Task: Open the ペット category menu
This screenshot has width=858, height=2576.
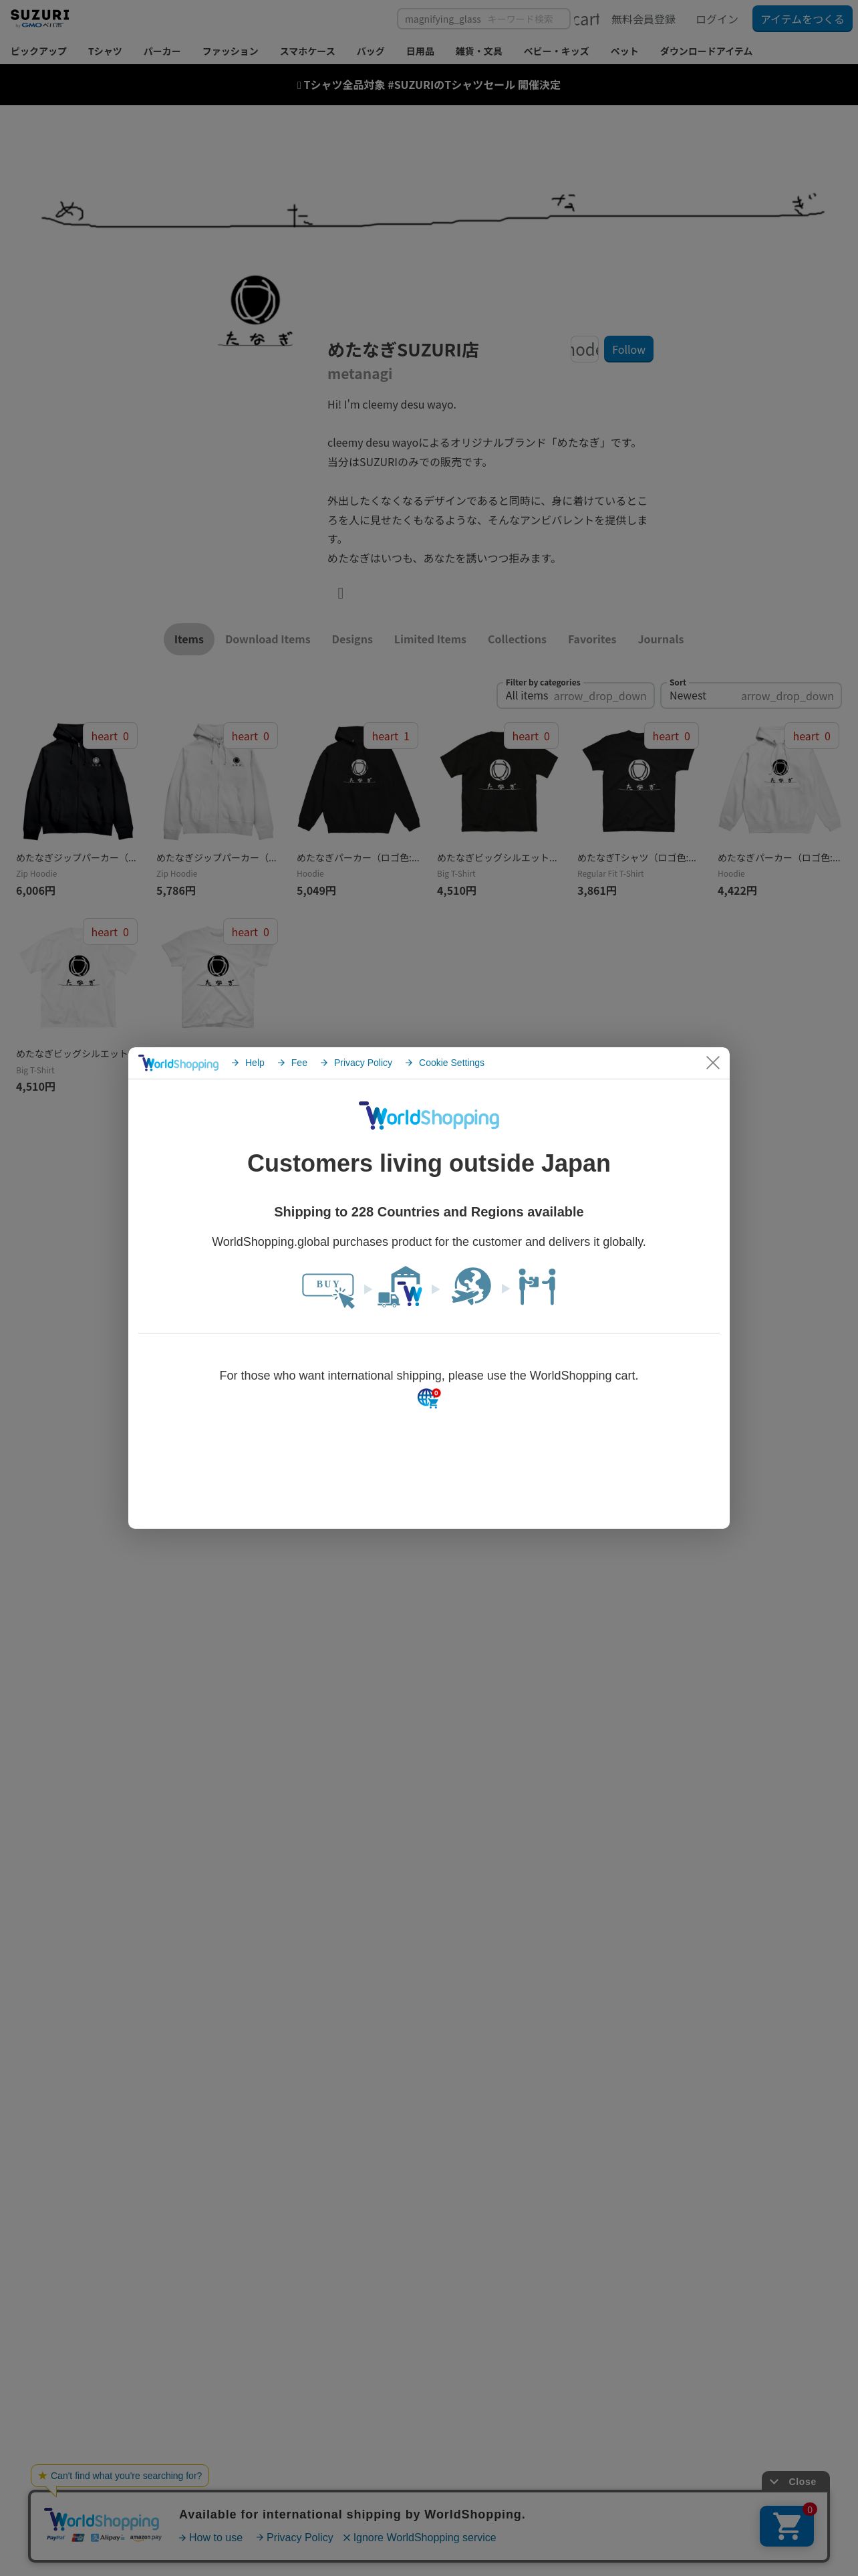Action: 624,51
